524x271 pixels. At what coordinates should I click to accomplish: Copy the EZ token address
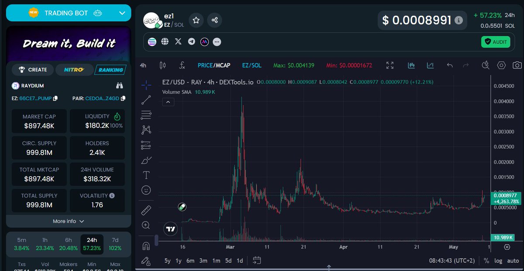(x=55, y=99)
